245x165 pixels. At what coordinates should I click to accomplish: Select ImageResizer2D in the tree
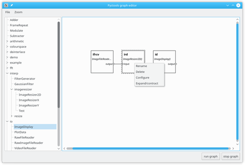30,95
